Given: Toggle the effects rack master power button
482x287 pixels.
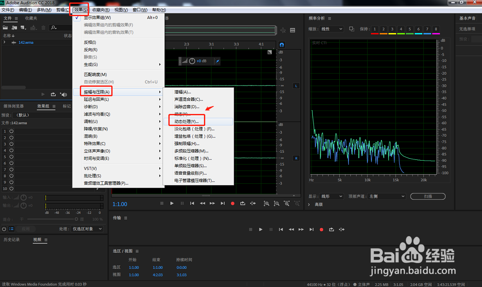Looking at the screenshot, I should tap(4, 229).
